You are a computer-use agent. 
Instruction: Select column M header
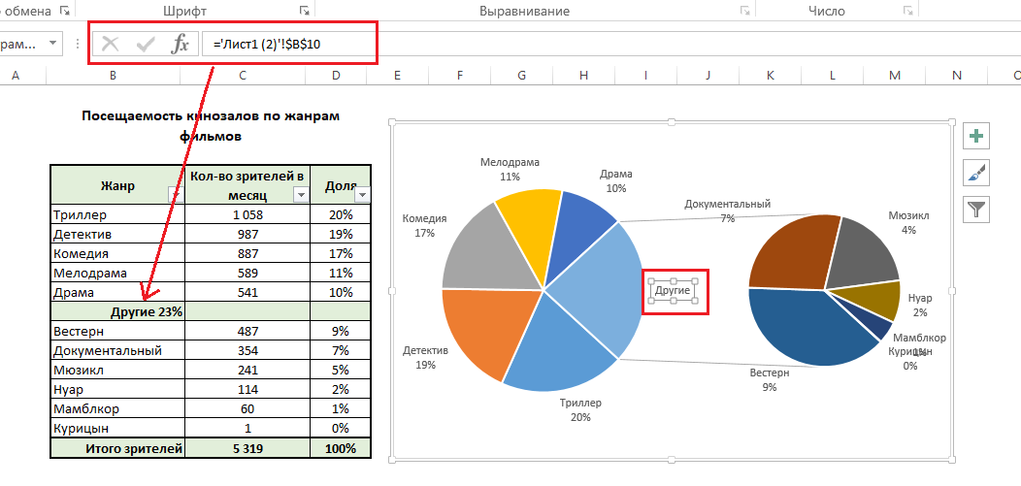point(895,76)
